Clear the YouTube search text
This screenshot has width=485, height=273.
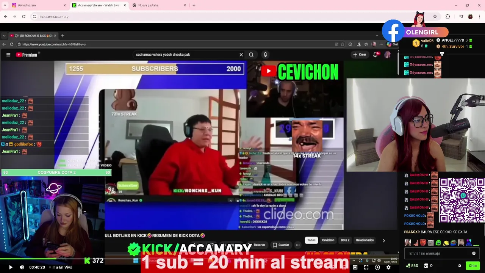[x=241, y=55]
